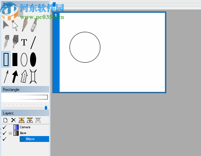Select the Ellipse layer

point(34,139)
